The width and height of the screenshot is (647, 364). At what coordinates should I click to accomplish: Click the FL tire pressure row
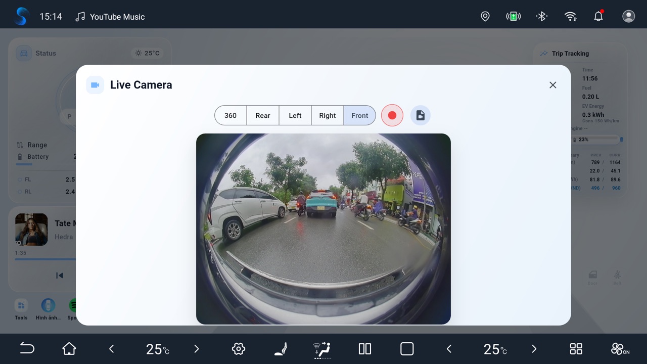coord(46,179)
